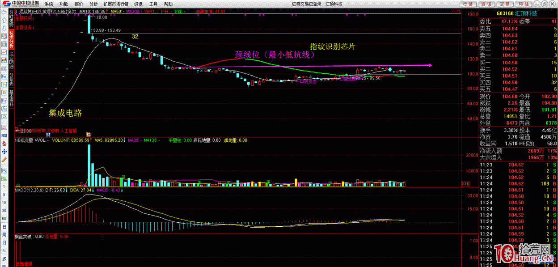The height and width of the screenshot is (267, 558).
Task: Open the F10 company info icon
Action: click(x=4, y=76)
